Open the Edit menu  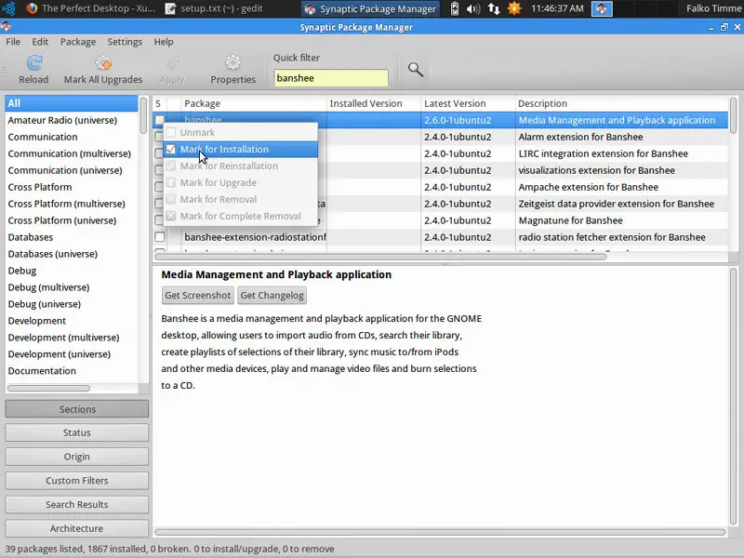(40, 42)
